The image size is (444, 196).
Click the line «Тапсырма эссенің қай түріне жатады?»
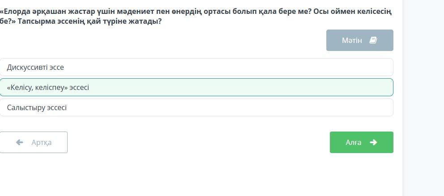tap(90, 21)
